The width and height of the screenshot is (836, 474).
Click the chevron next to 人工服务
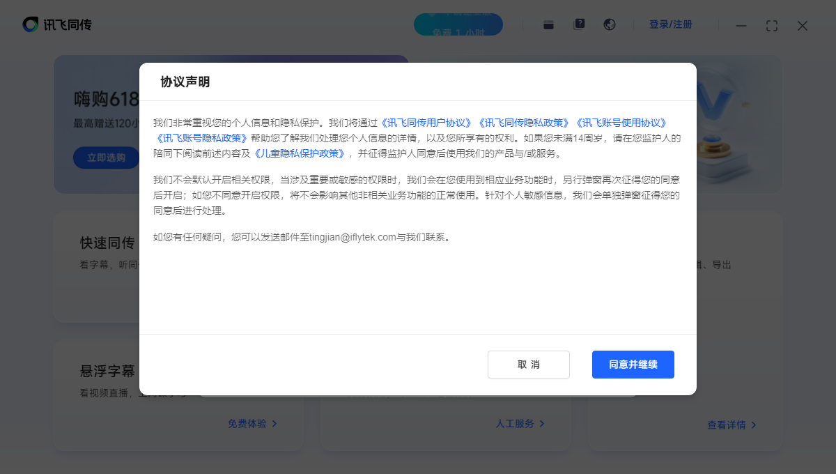coord(542,423)
